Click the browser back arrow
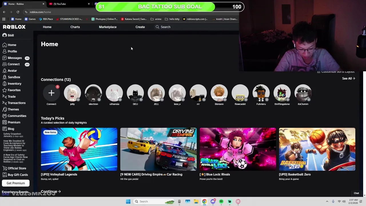 pos(4,12)
